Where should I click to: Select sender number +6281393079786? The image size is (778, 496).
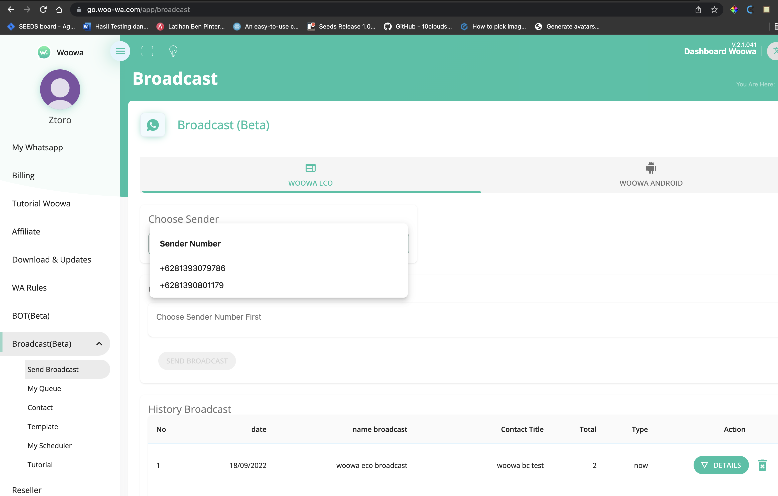193,268
